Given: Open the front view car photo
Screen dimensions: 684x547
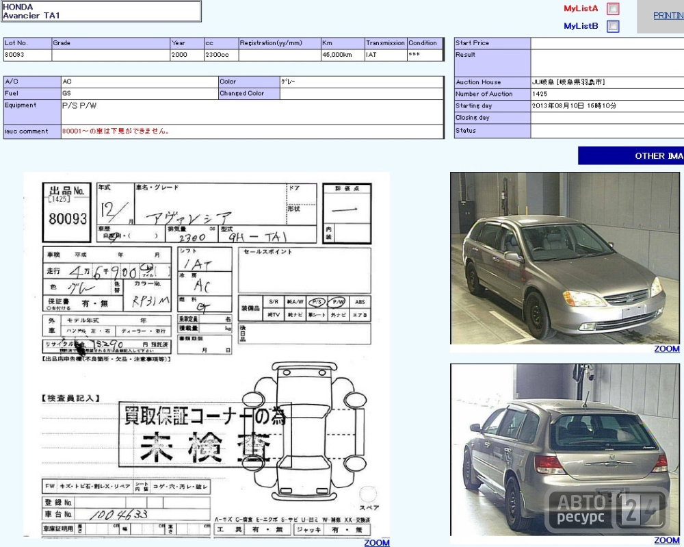Looking at the screenshot, I should (x=565, y=258).
